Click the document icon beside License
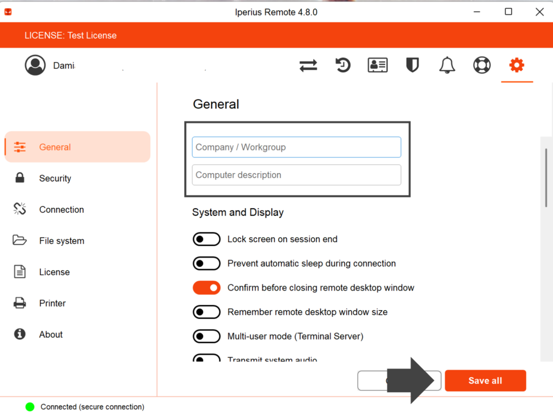This screenshot has height=415, width=553. pyautogui.click(x=20, y=271)
